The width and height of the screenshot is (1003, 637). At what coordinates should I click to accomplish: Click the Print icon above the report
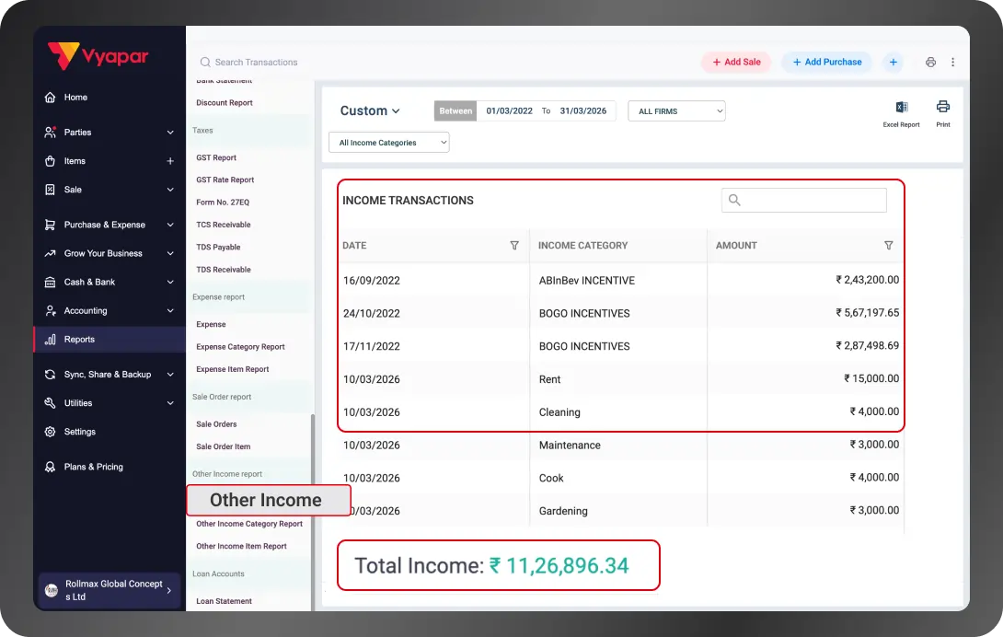click(942, 110)
